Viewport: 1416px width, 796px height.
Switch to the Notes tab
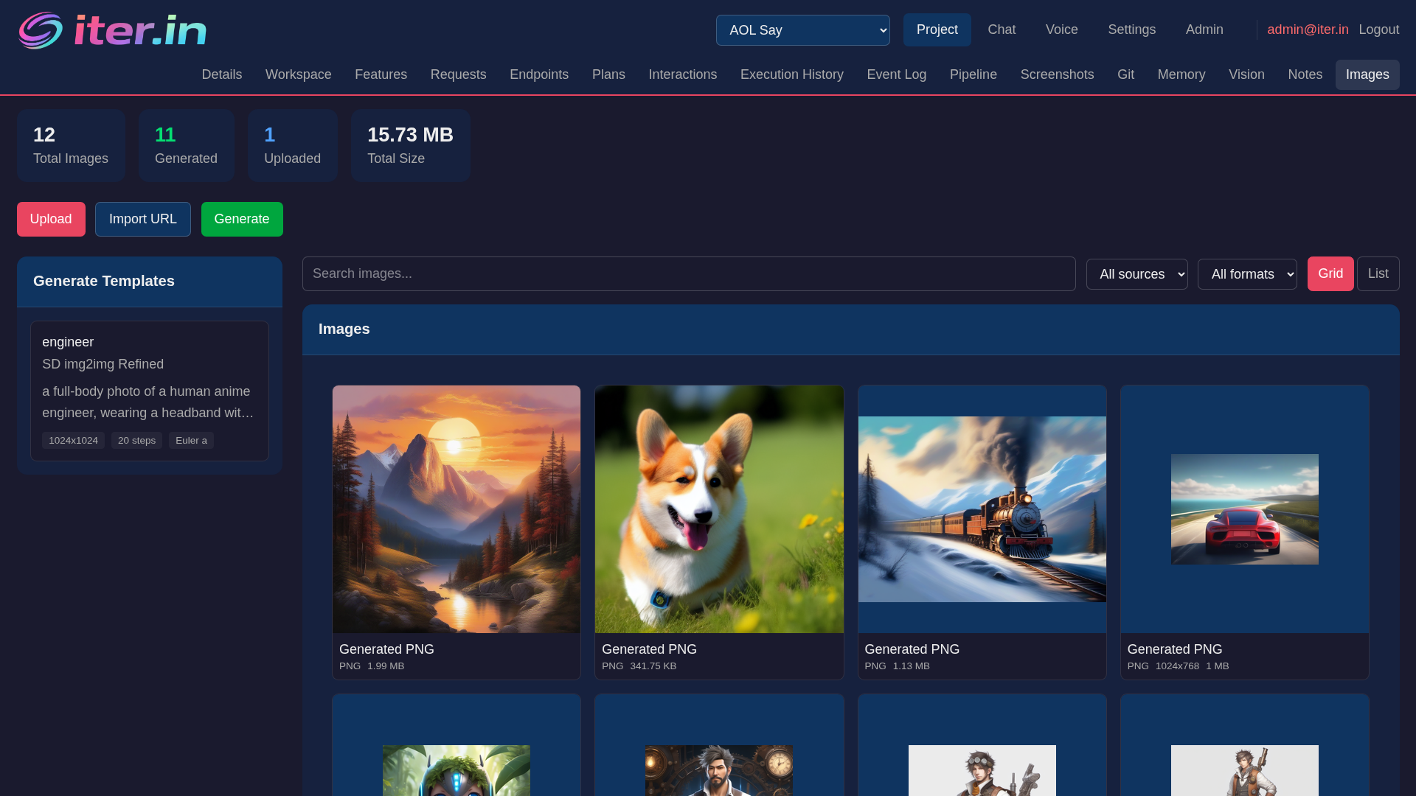(1305, 74)
